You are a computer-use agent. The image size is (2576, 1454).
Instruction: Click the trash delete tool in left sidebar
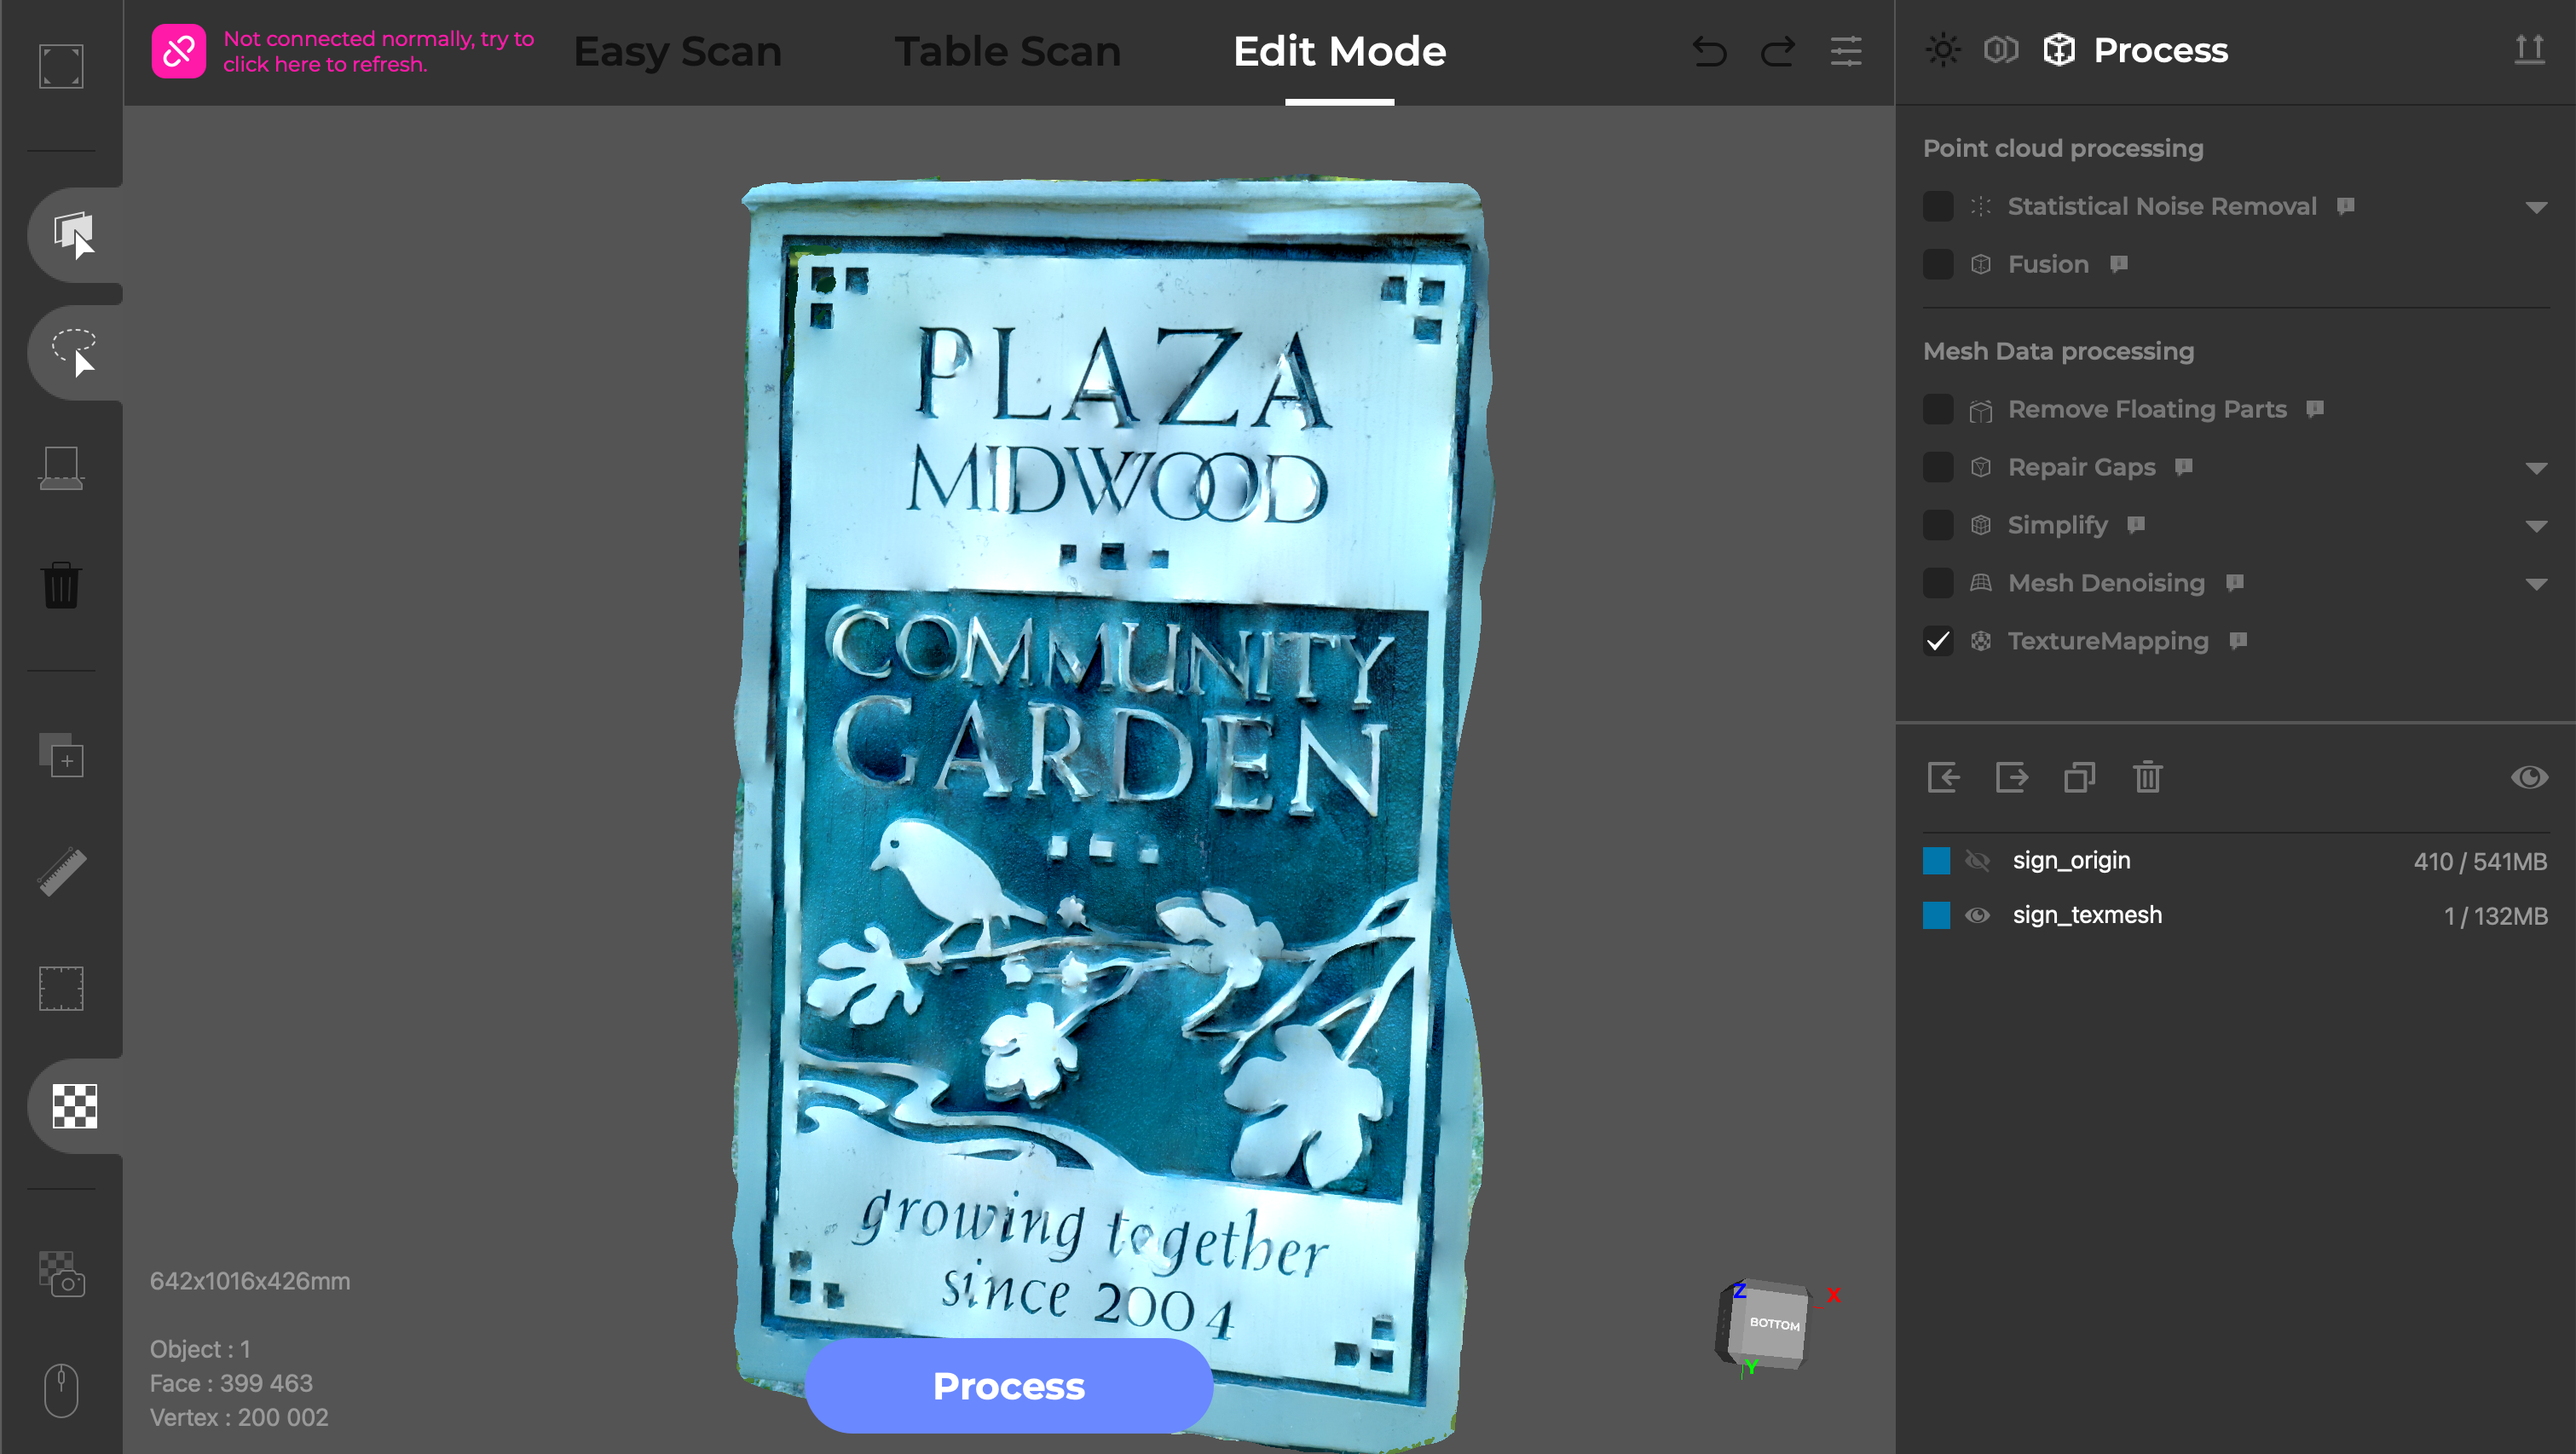click(x=61, y=585)
